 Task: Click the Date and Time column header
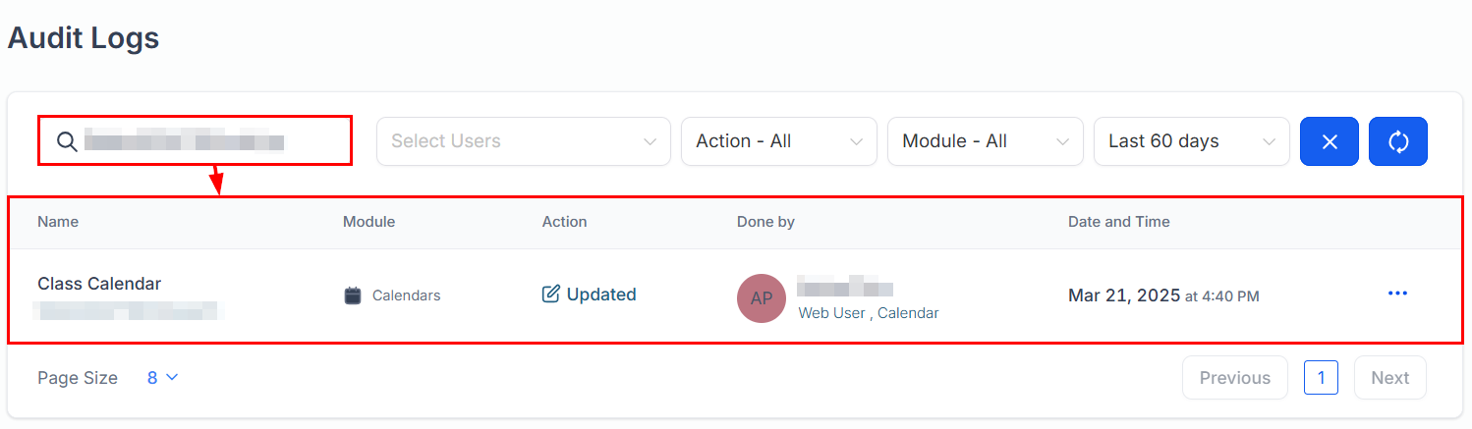(1118, 222)
